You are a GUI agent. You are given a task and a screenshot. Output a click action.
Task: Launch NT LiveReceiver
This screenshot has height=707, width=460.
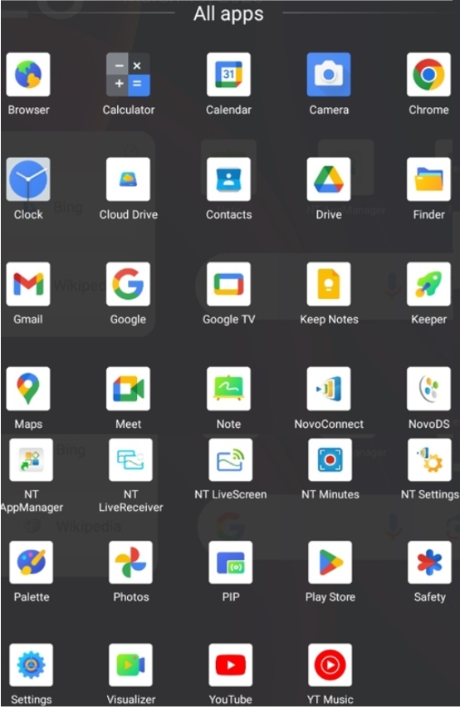tap(130, 460)
